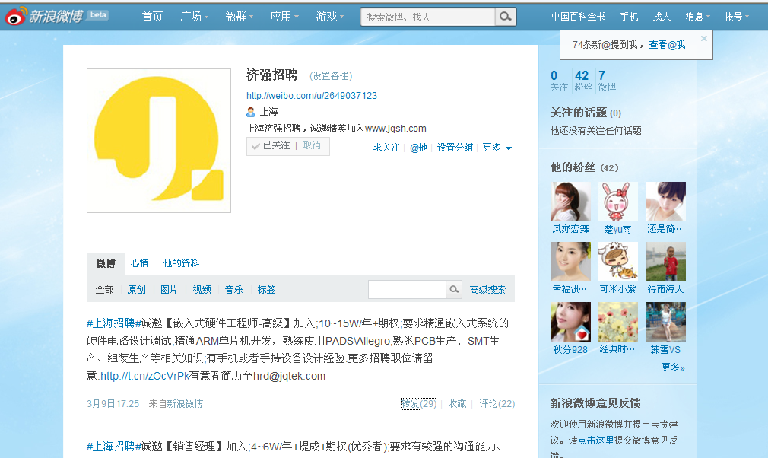Viewport: 768px width, 458px height.
Task: Click the 转发(29) repost link
Action: click(x=417, y=404)
